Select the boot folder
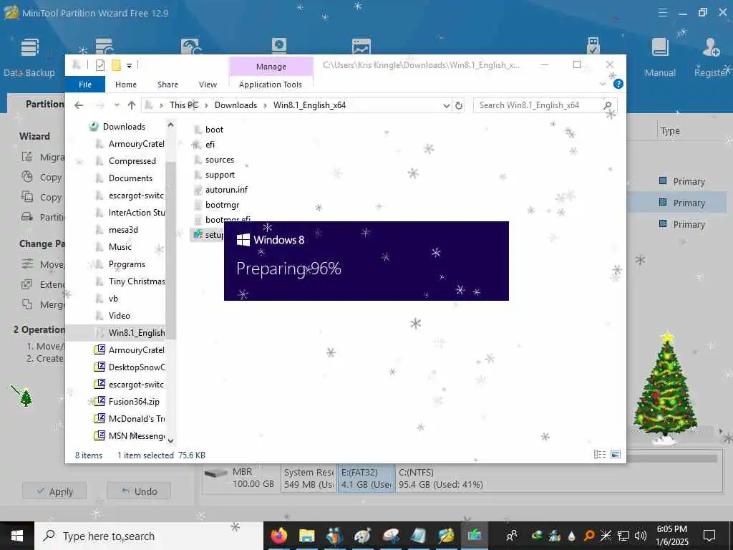This screenshot has height=550, width=733. tap(214, 130)
